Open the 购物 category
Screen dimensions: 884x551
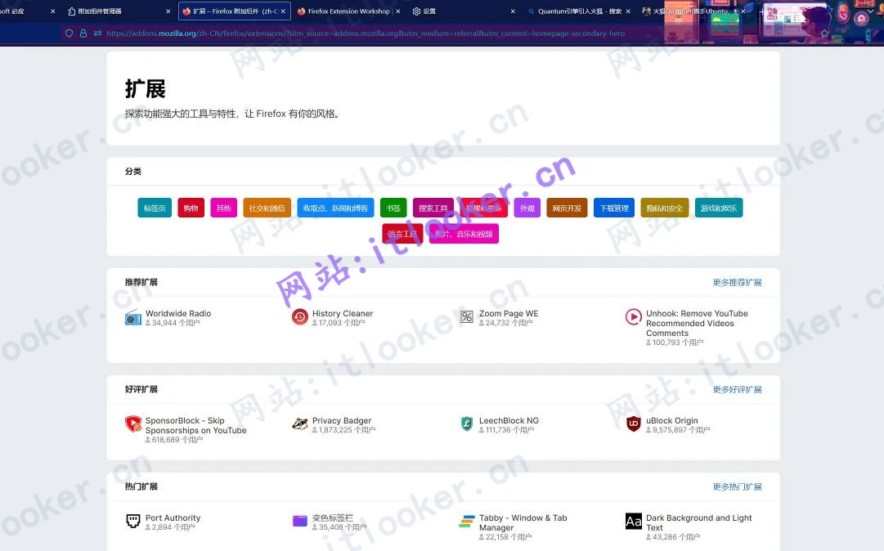[191, 208]
